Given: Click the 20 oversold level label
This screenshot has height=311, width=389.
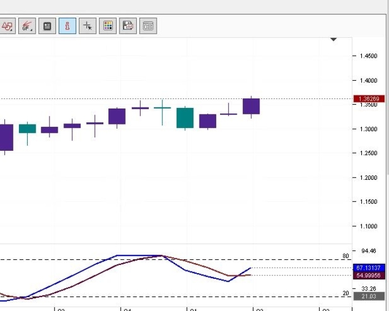Looking at the screenshot, I should pos(346,293).
